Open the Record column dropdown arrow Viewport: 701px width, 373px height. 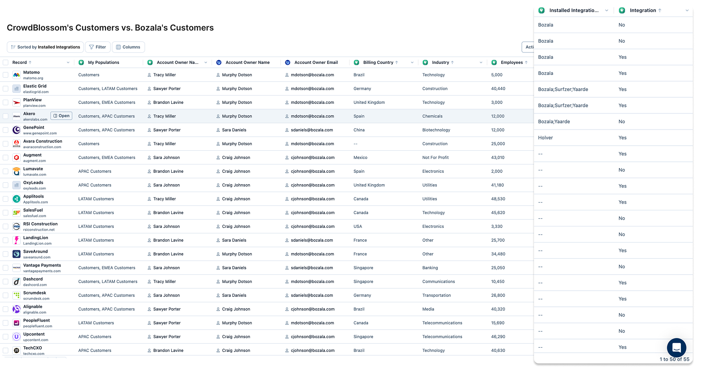(x=68, y=62)
